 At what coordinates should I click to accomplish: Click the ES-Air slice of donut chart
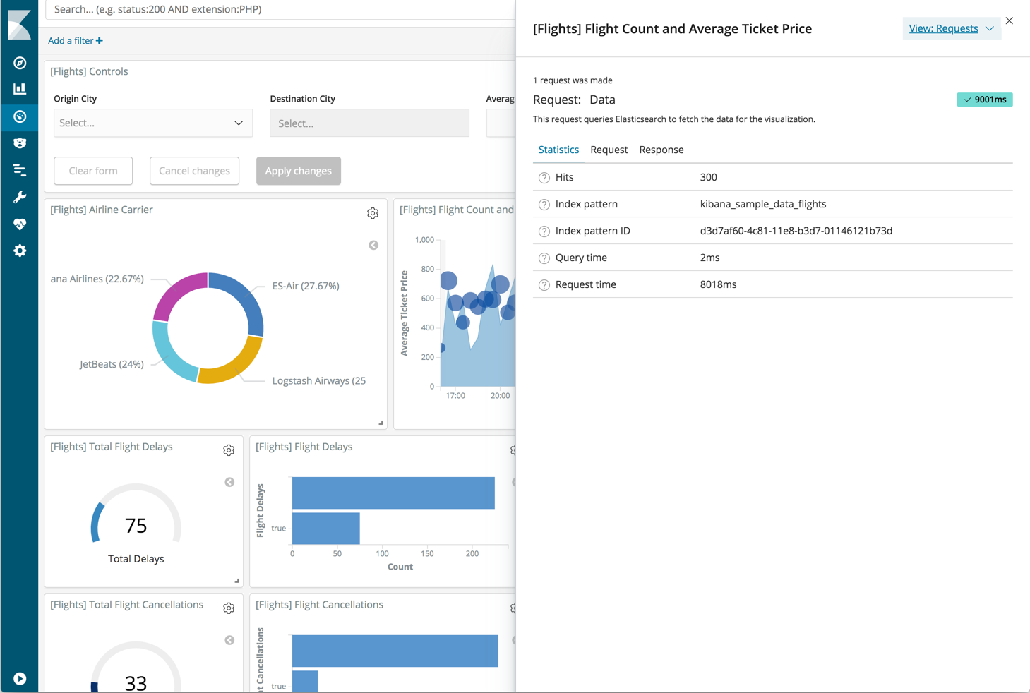coord(244,296)
